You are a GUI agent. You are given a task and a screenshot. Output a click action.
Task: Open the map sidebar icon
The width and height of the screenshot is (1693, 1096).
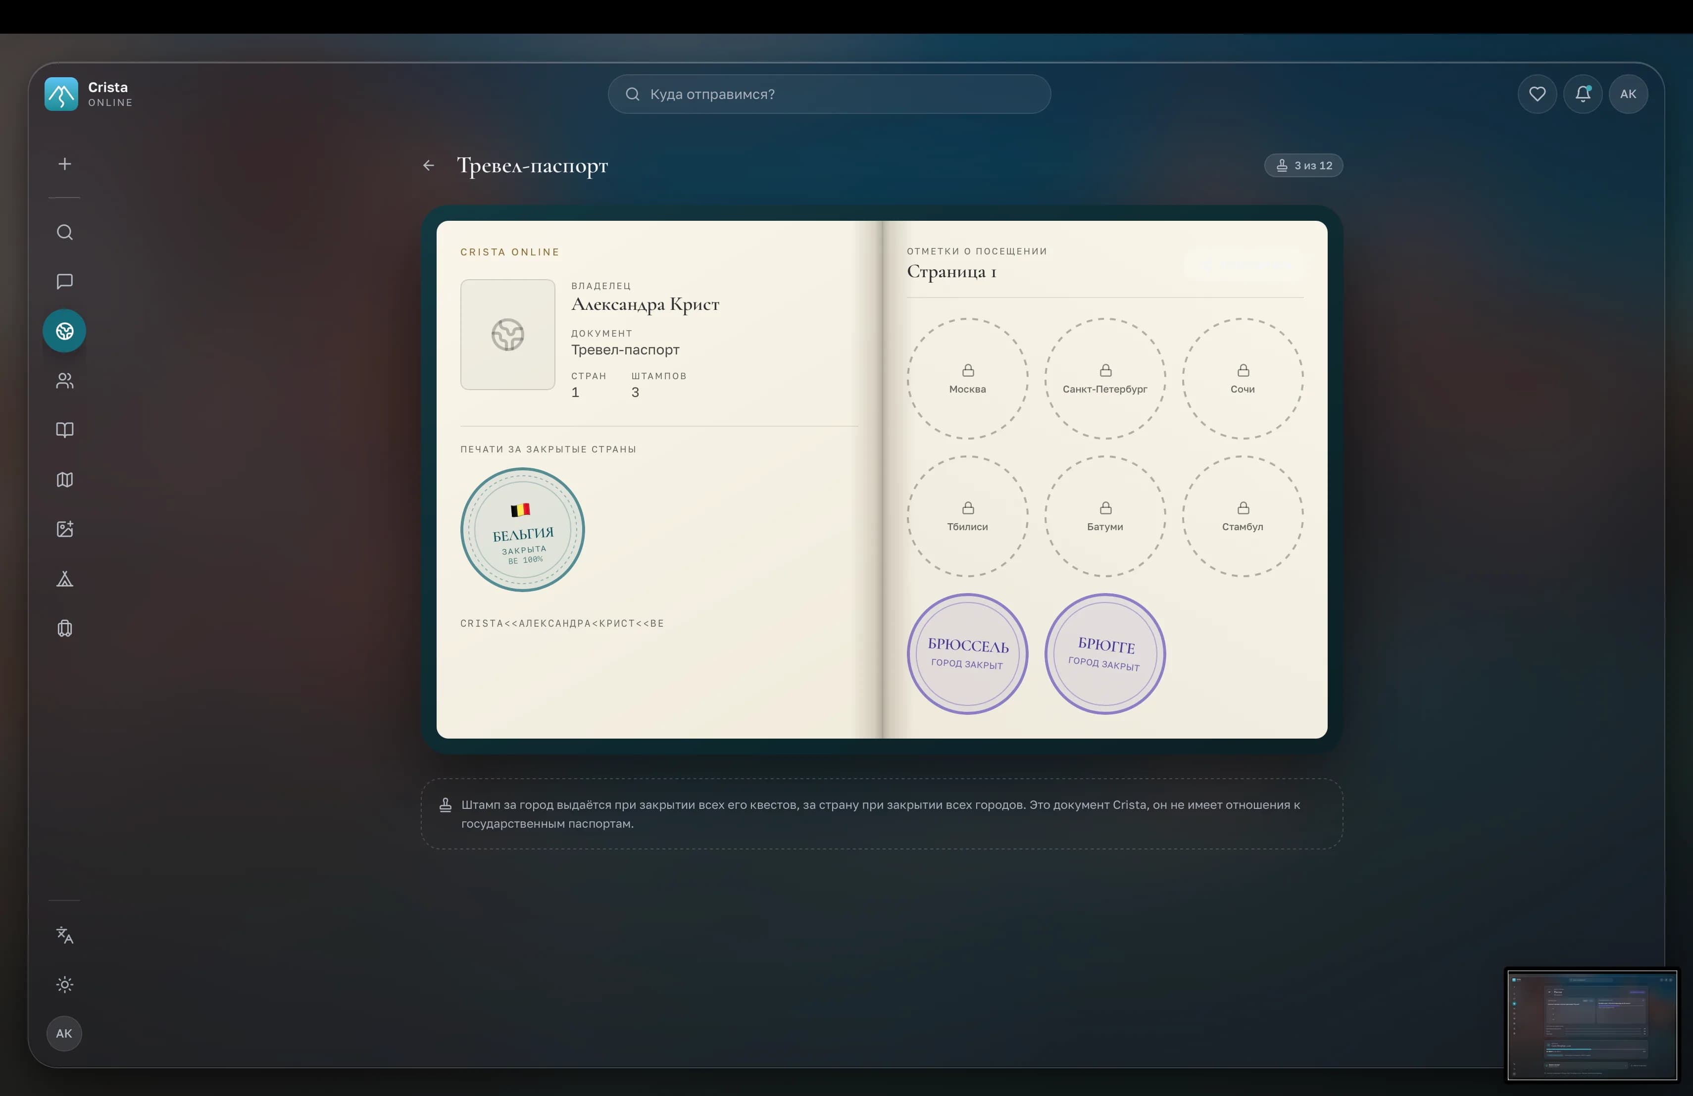pyautogui.click(x=65, y=480)
